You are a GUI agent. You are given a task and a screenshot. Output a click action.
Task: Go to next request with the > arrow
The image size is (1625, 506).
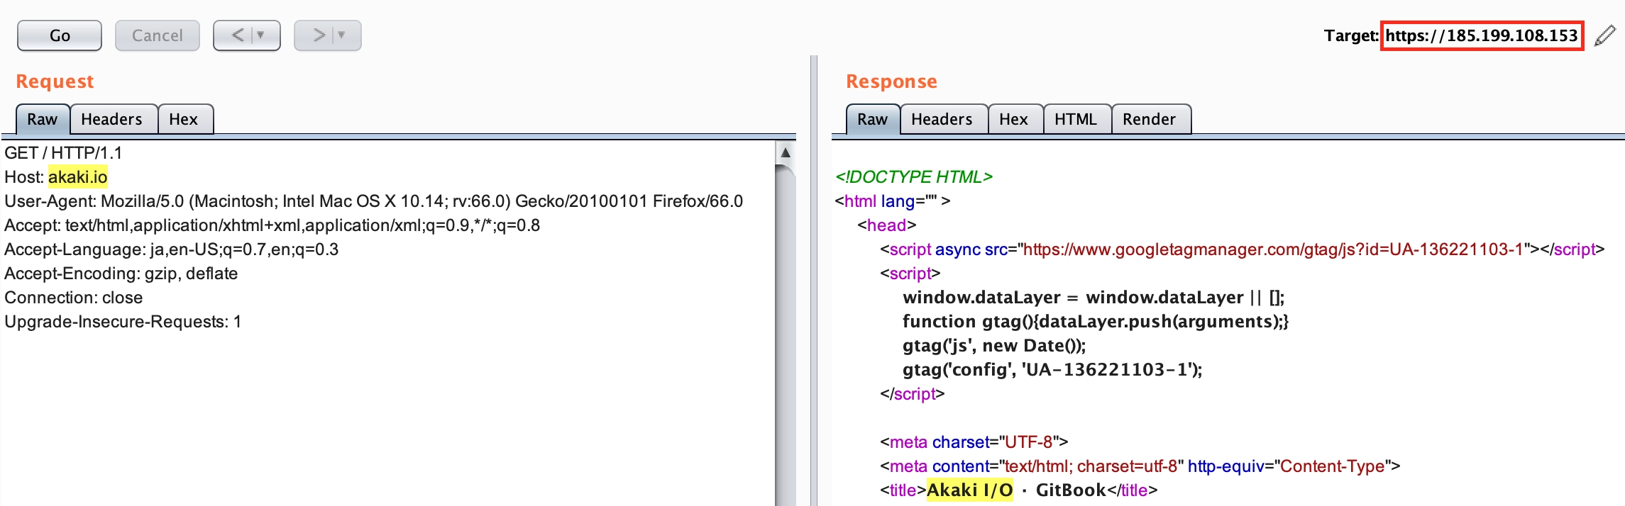319,35
